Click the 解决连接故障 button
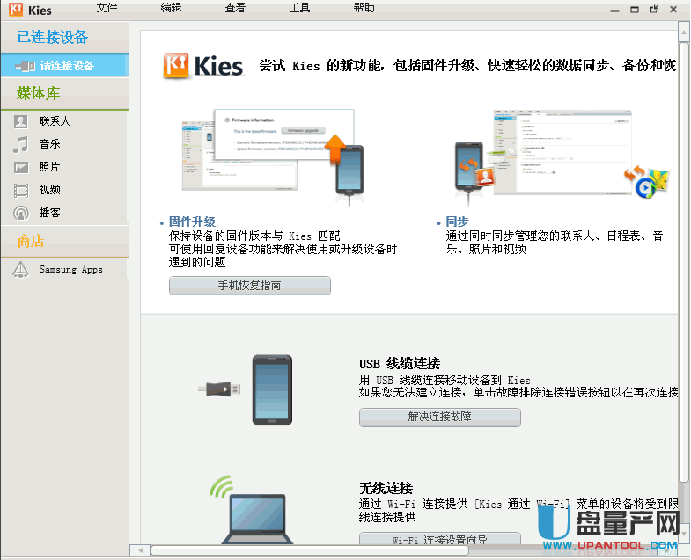Viewport: 691px width, 560px height. [x=440, y=417]
